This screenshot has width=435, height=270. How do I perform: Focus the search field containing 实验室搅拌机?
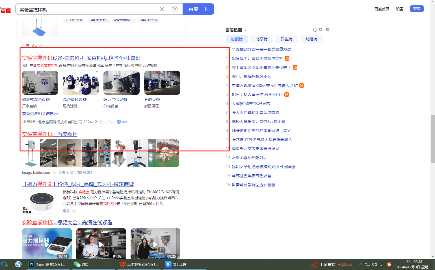(x=88, y=9)
